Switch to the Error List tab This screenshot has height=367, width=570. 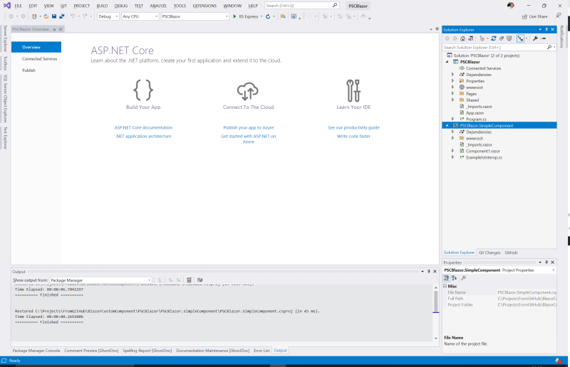[x=261, y=351]
